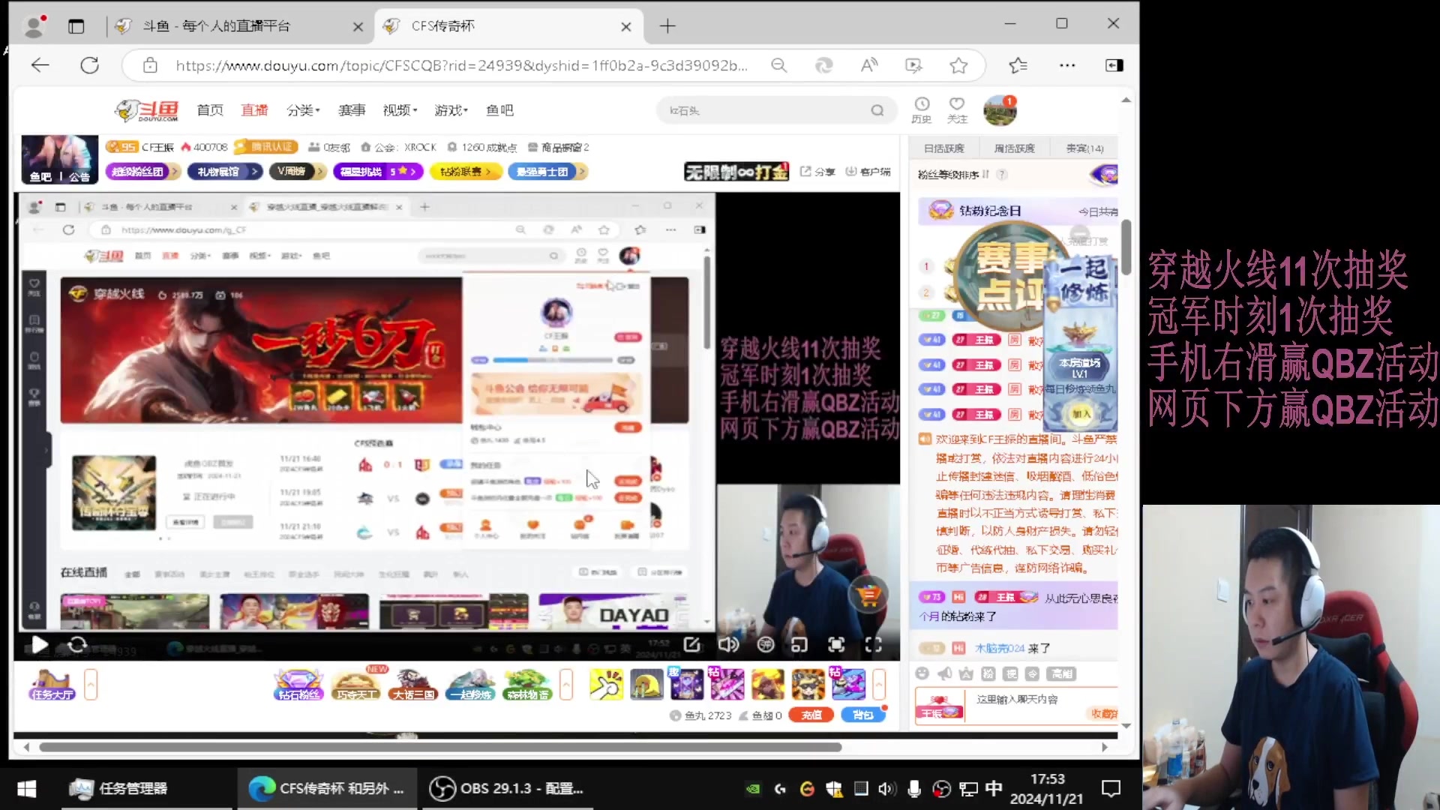Expand the 视频 dropdown menu
The height and width of the screenshot is (810, 1440).
[x=400, y=110]
